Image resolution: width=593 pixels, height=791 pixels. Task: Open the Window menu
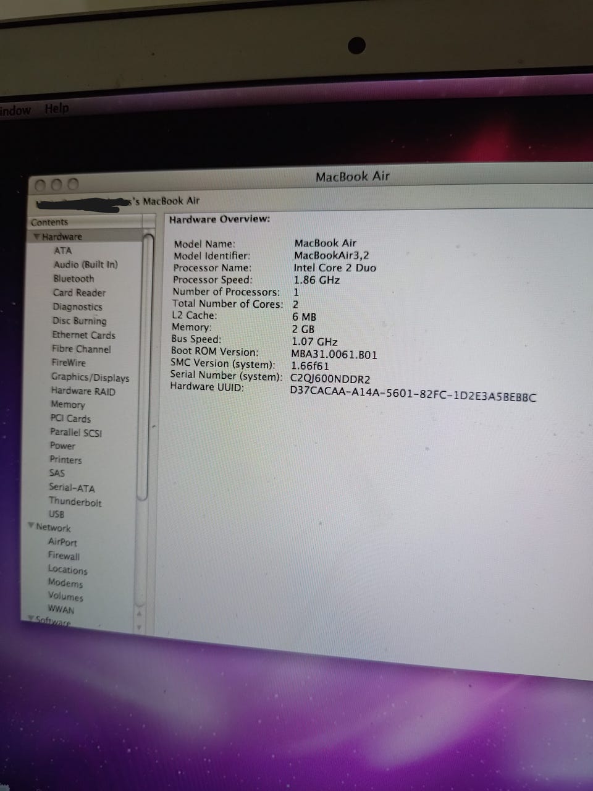click(15, 111)
